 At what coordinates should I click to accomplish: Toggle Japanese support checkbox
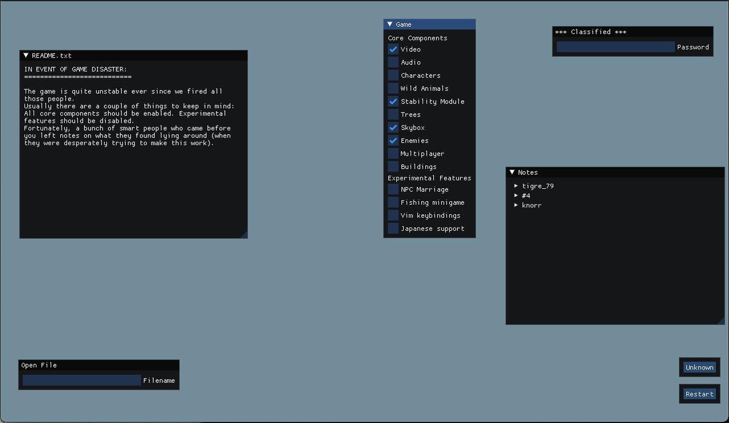click(393, 229)
